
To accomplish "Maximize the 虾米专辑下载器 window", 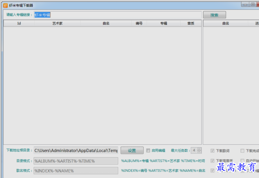I will coord(252,5).
